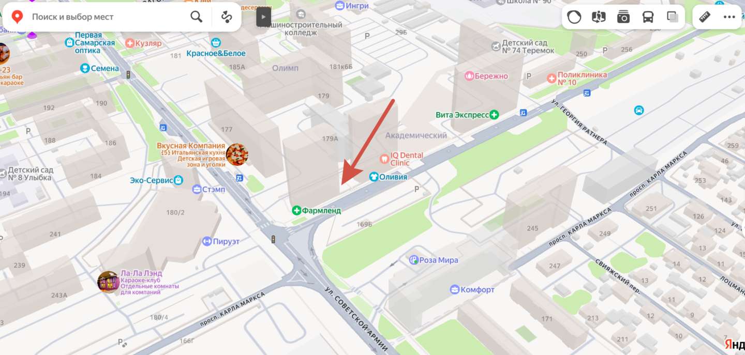This screenshot has height=355, width=745.
Task: Open the IQ Dental Clinic place
Action: click(x=384, y=159)
